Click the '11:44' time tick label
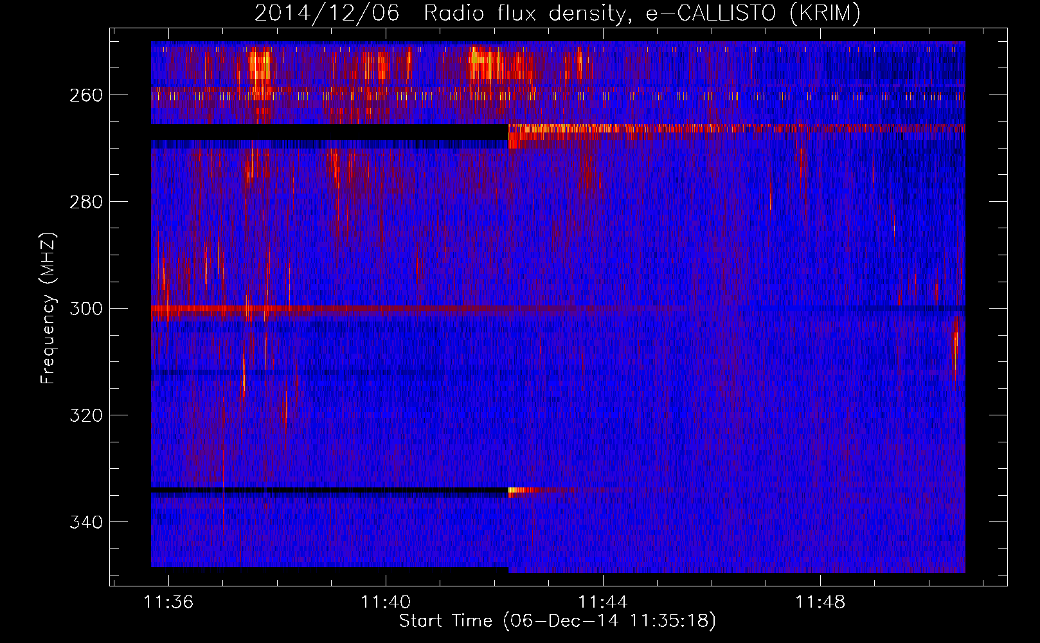 coord(603,602)
